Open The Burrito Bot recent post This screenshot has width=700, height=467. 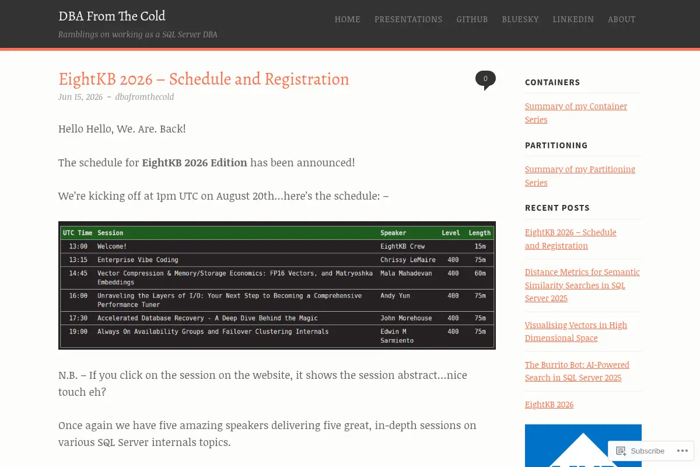click(577, 371)
